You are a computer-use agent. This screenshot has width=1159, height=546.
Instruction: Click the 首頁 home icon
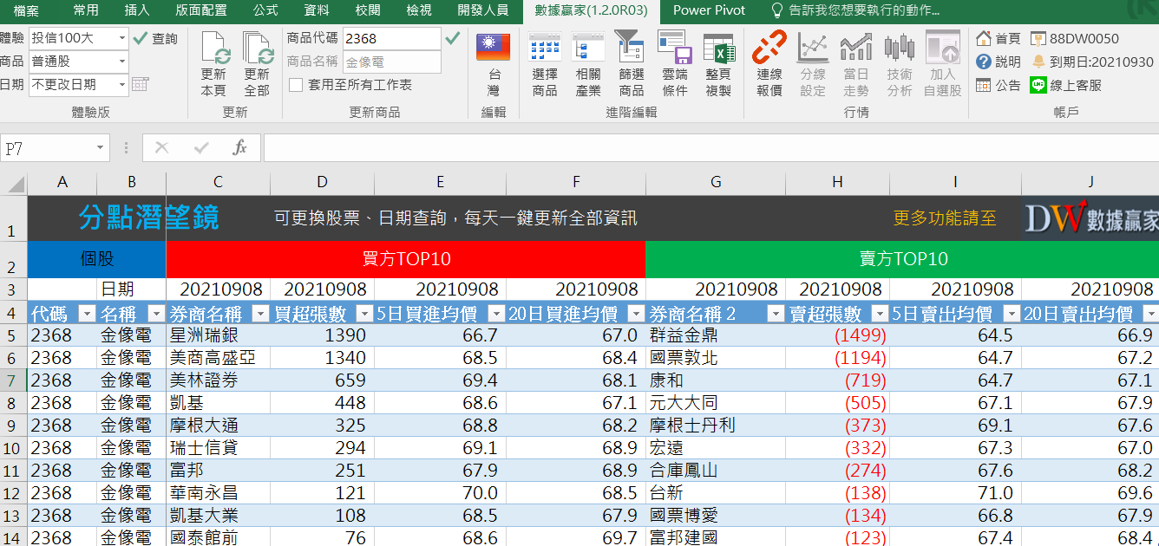coord(984,38)
